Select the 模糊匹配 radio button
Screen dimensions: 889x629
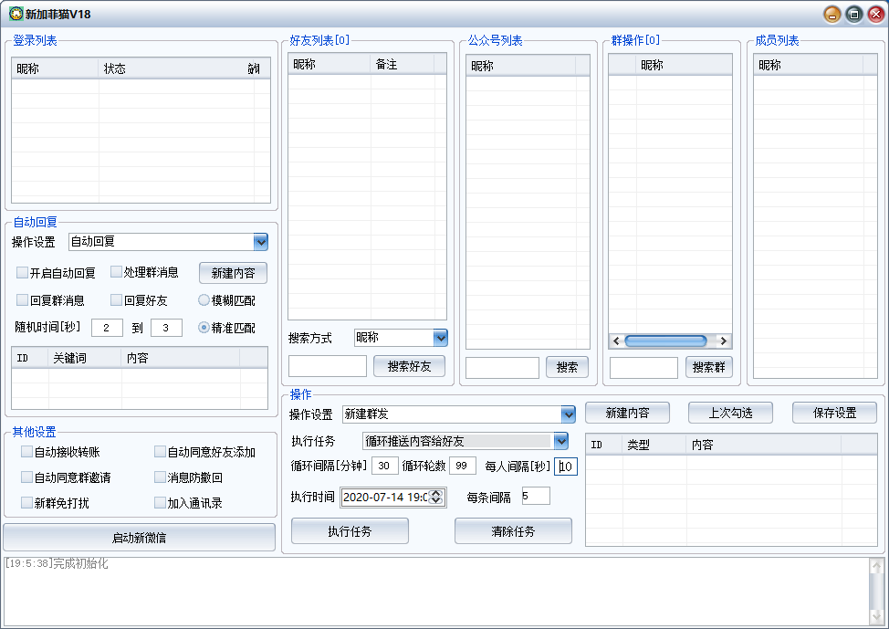[204, 299]
